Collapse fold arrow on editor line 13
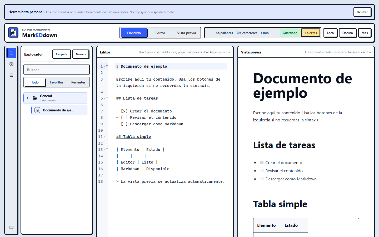This screenshot has height=237, width=379. 105,150
